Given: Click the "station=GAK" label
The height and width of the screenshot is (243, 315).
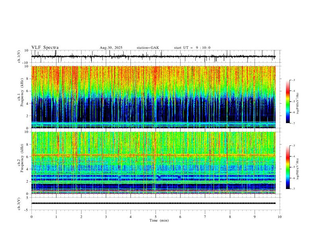Looking at the screenshot, I should click(x=148, y=48).
